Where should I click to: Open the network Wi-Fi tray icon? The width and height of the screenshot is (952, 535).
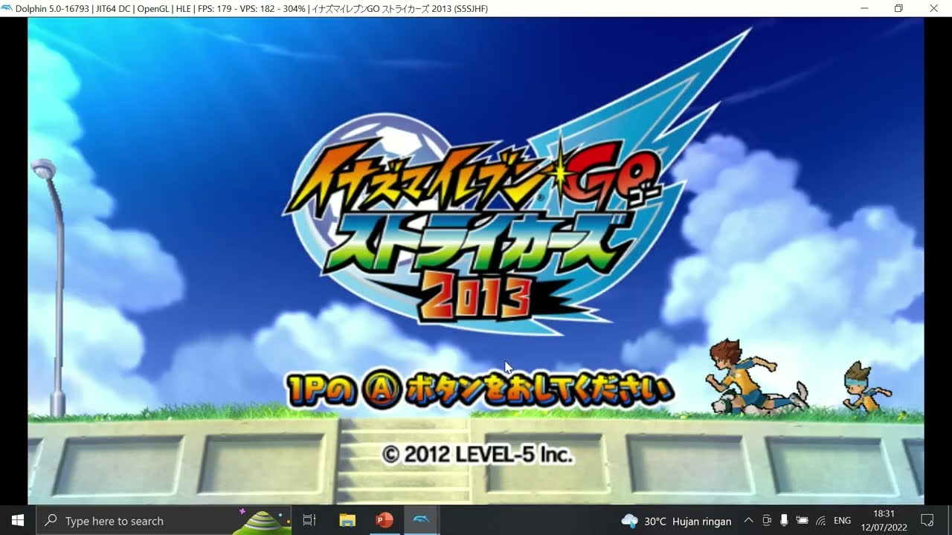click(x=821, y=521)
